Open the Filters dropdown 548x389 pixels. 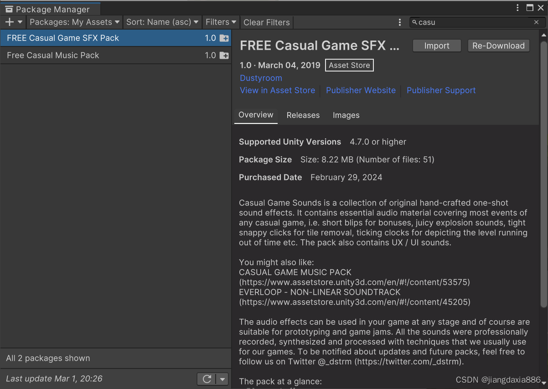pos(221,22)
